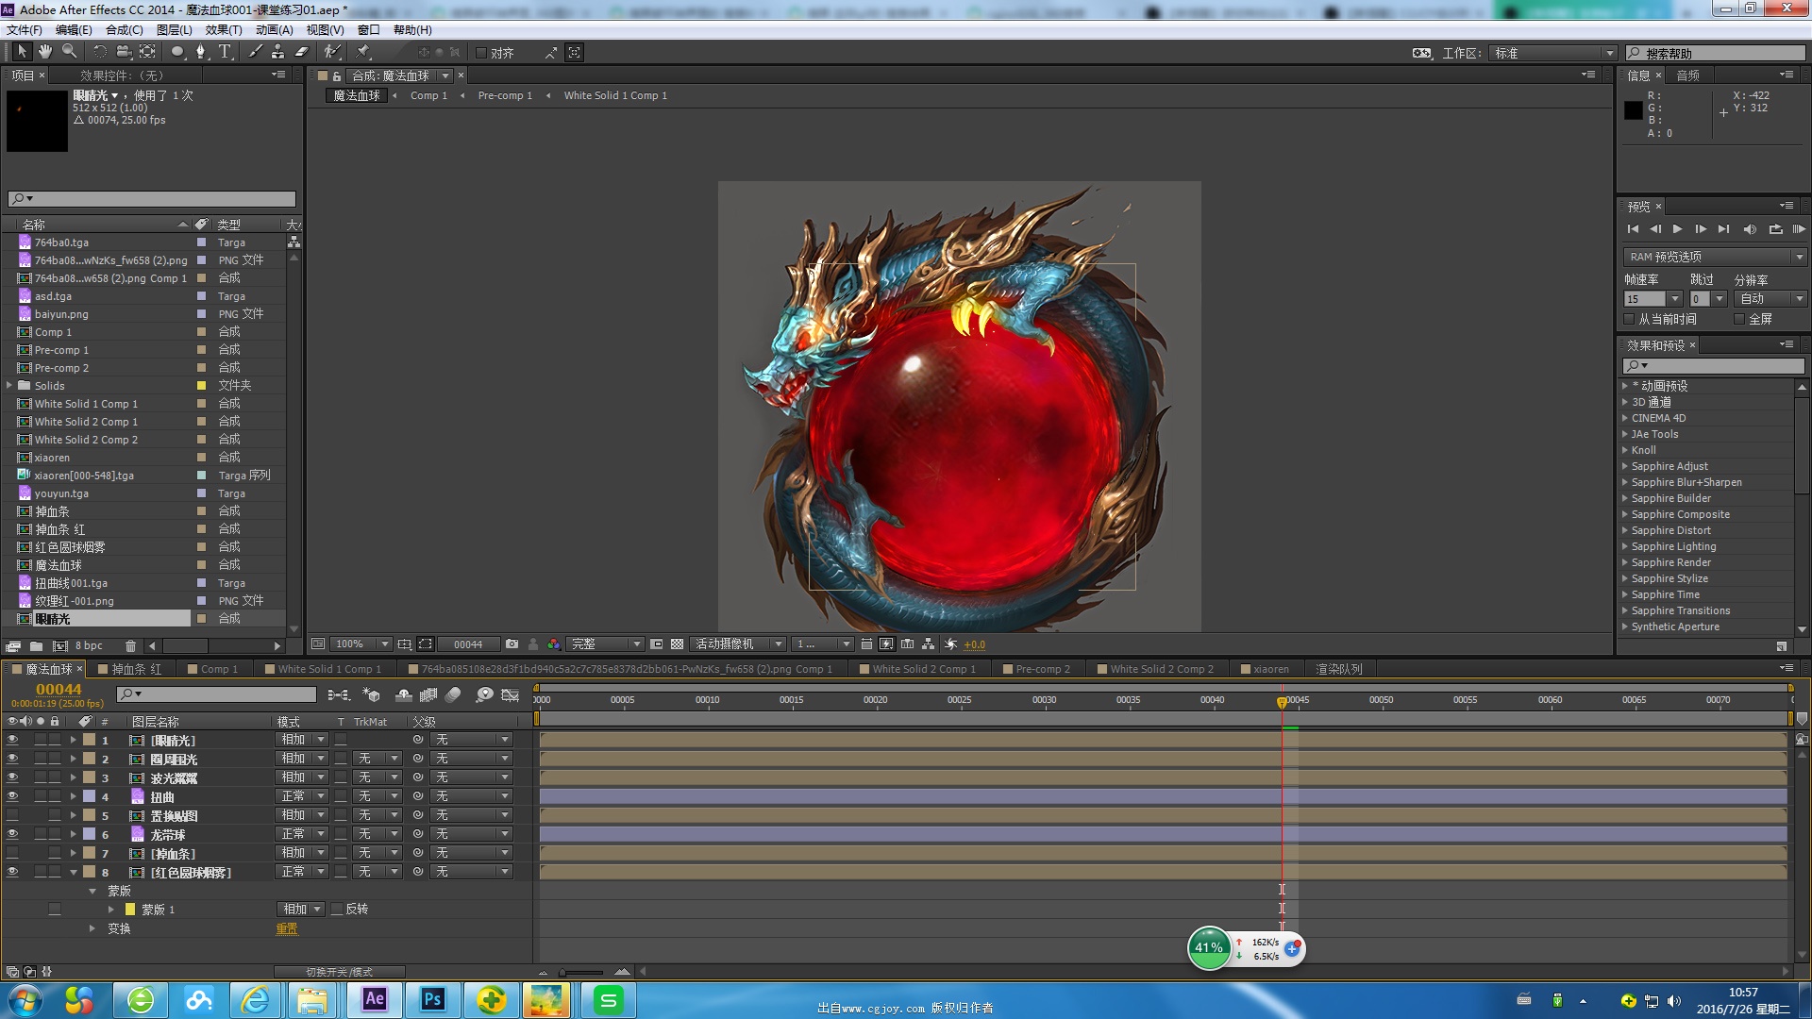
Task: Switch to the 音频 panel tab
Action: (x=1687, y=75)
